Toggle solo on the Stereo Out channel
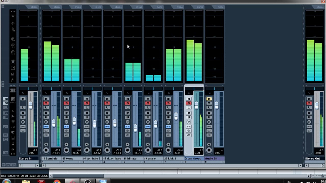This screenshot has height=183, width=326. (x=309, y=103)
